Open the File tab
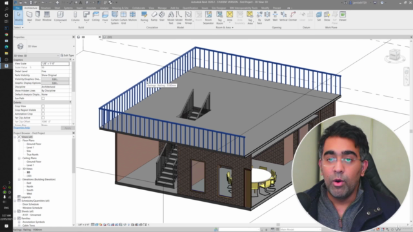The width and height of the screenshot is (413, 232). point(17,8)
